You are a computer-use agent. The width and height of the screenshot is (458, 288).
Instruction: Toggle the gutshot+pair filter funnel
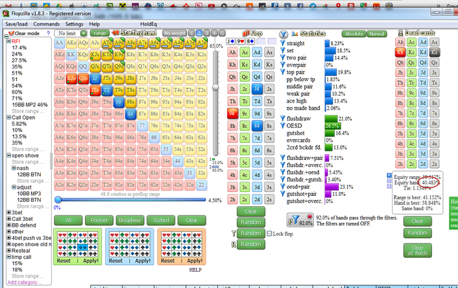[283, 194]
